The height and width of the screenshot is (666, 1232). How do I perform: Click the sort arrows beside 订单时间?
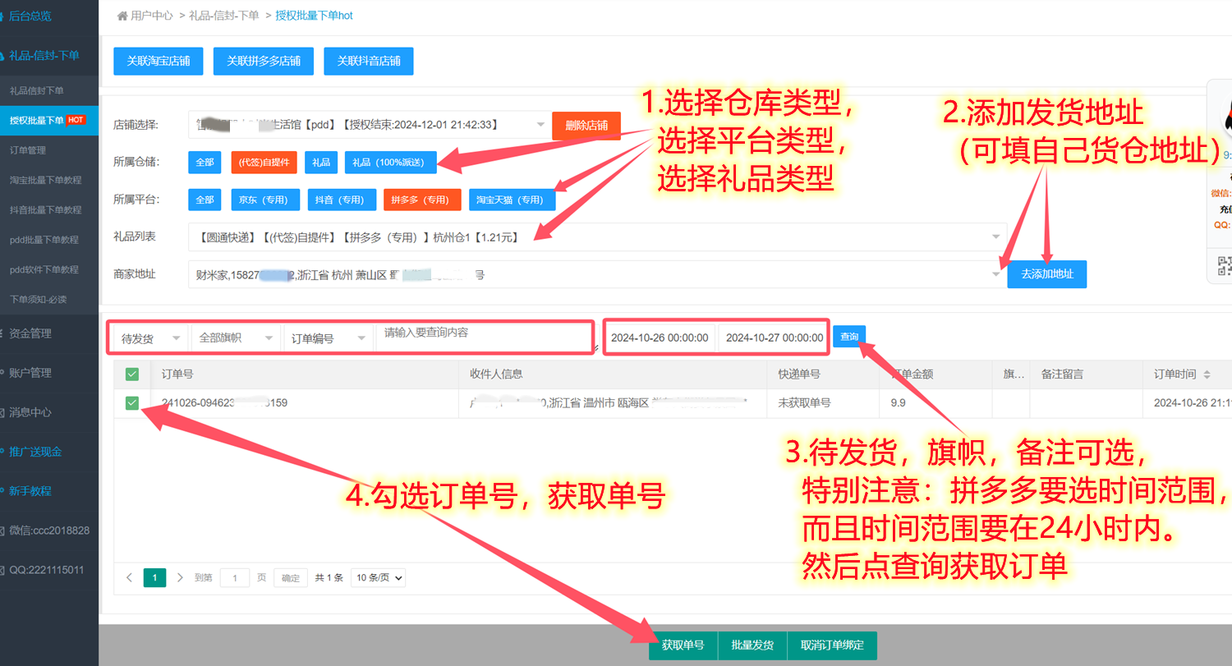pyautogui.click(x=1207, y=374)
